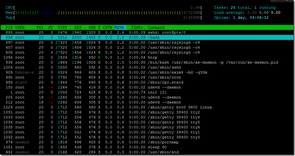Select the highlighted -bash process row
The height and width of the screenshot is (156, 295).
click(x=147, y=38)
